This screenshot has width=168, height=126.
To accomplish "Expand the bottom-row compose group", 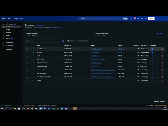I will pos(31,80).
